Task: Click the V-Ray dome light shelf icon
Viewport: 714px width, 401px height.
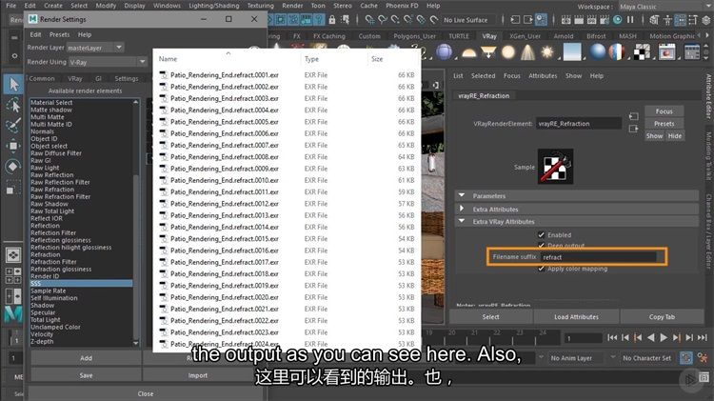Action: pos(469,52)
